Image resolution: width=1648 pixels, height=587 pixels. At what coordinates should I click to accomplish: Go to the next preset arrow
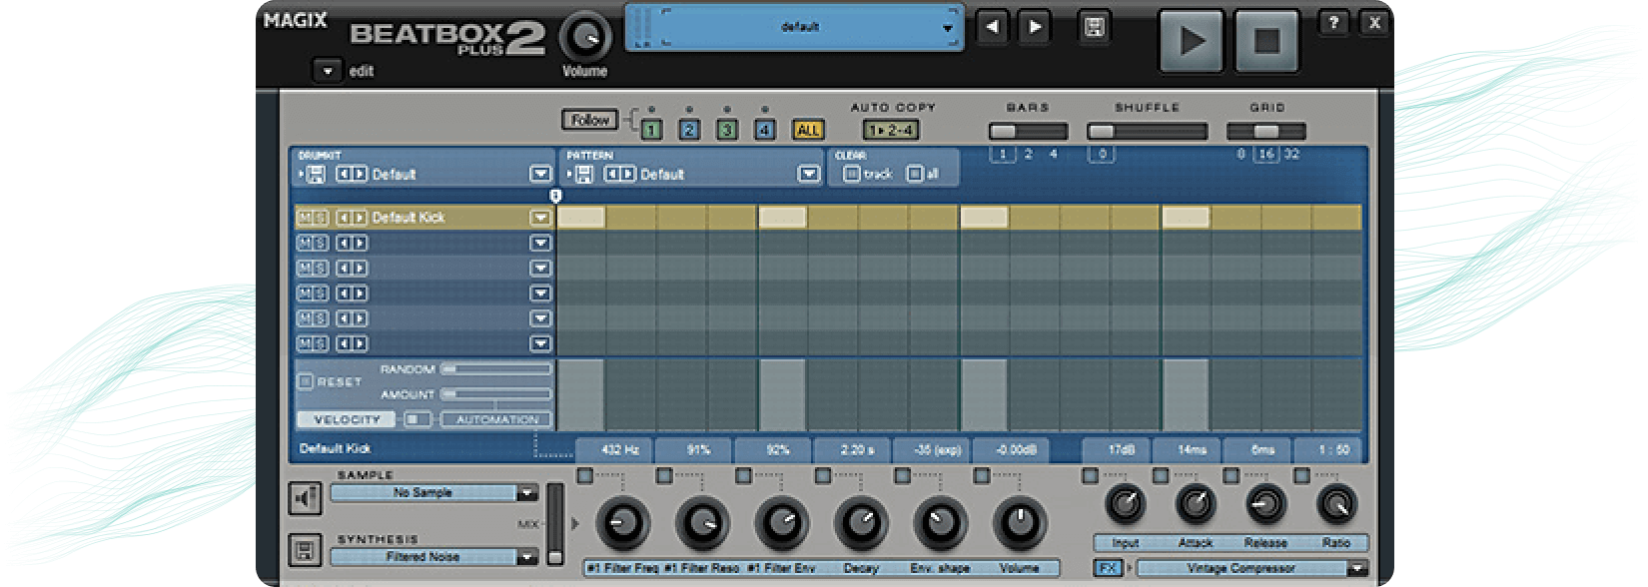click(x=1036, y=27)
